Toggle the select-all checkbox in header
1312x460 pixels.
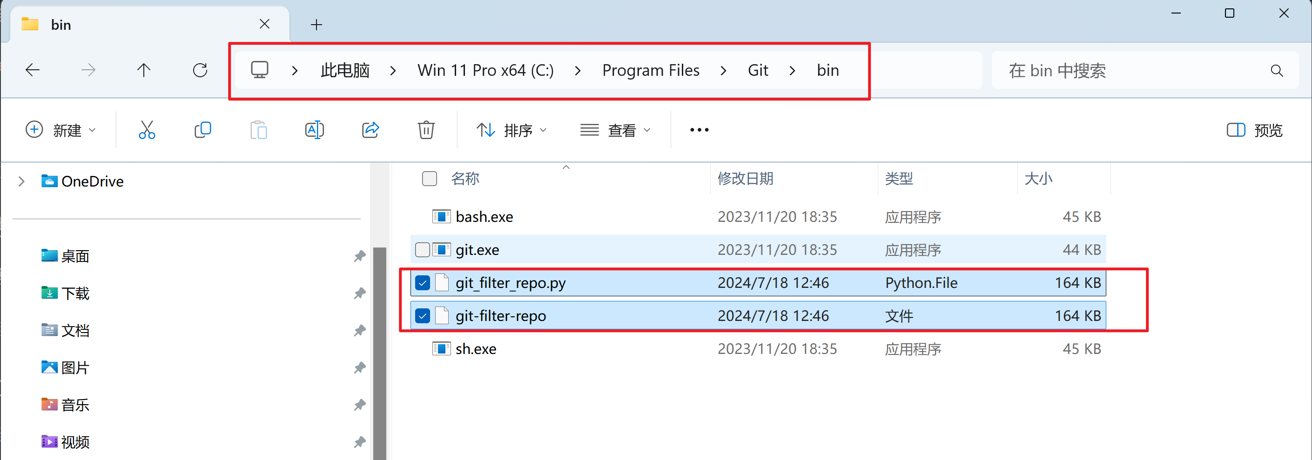tap(430, 179)
